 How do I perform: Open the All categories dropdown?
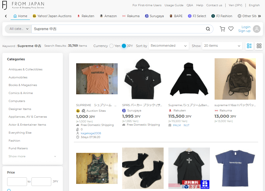(x=18, y=29)
